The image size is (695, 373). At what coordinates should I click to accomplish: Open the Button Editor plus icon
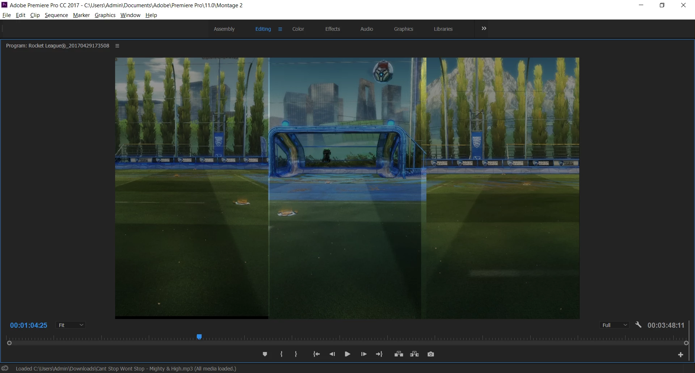[x=681, y=355]
